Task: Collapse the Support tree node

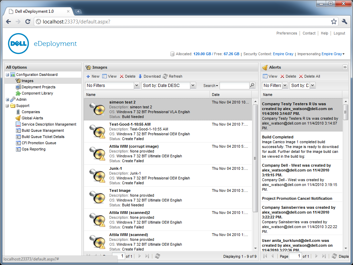Action: (x=8, y=106)
